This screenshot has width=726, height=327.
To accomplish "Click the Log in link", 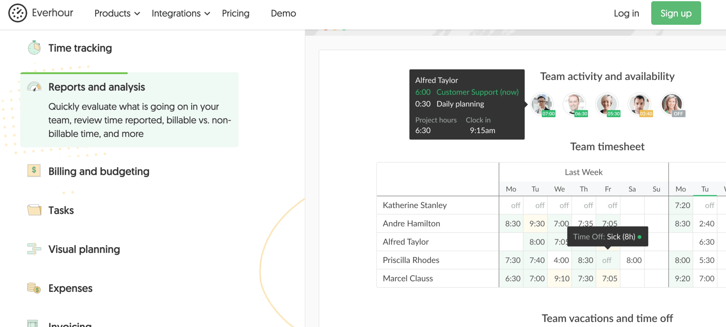I will (626, 13).
